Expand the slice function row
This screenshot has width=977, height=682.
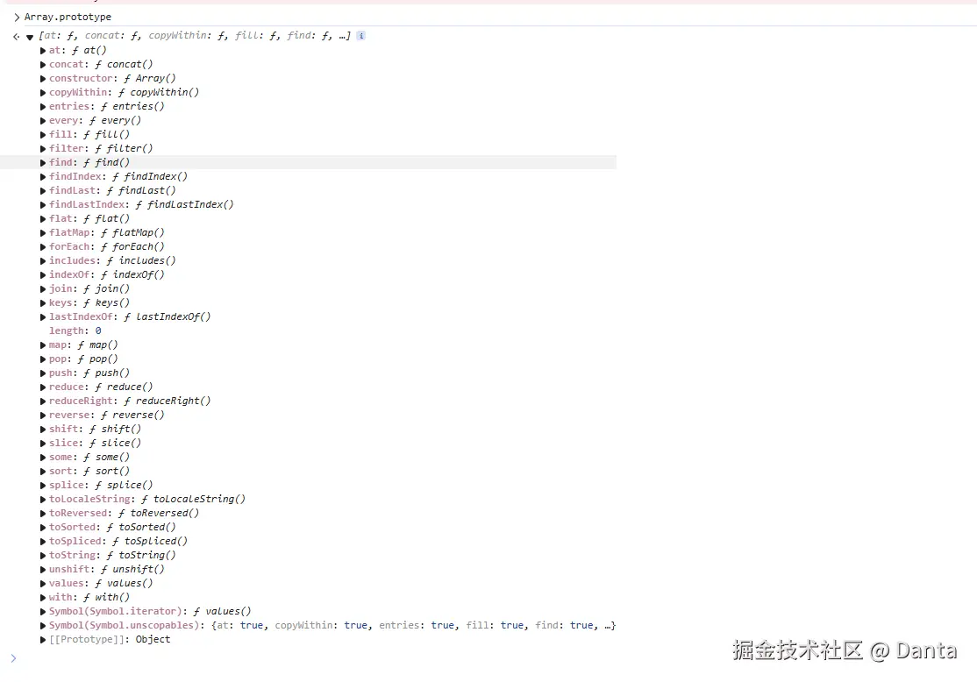[43, 444]
